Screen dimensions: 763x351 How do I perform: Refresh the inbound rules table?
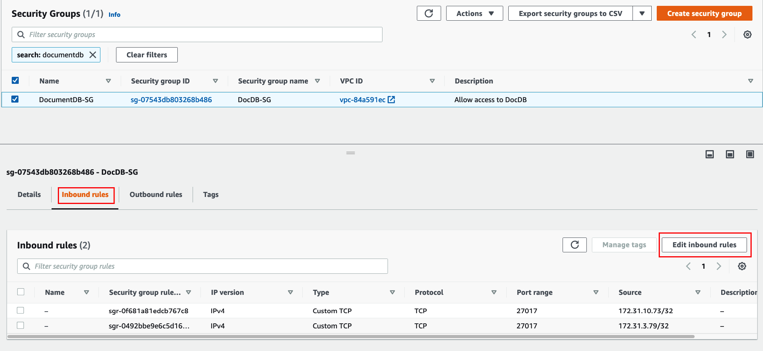point(574,245)
